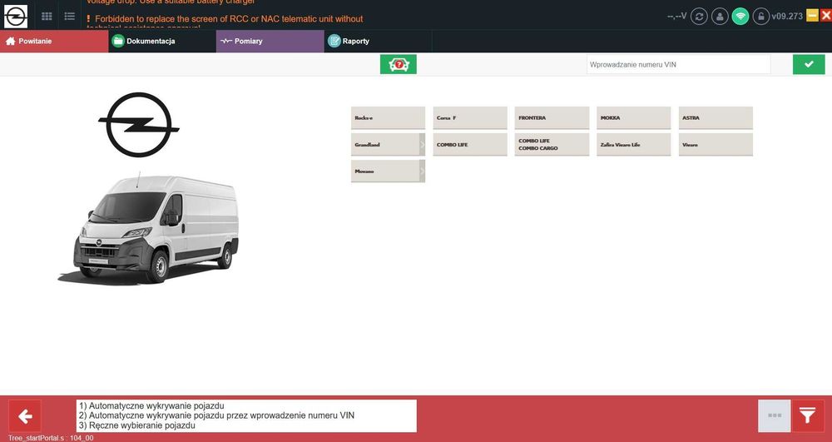Select the COMBO LIFE vehicle button

pyautogui.click(x=469, y=144)
